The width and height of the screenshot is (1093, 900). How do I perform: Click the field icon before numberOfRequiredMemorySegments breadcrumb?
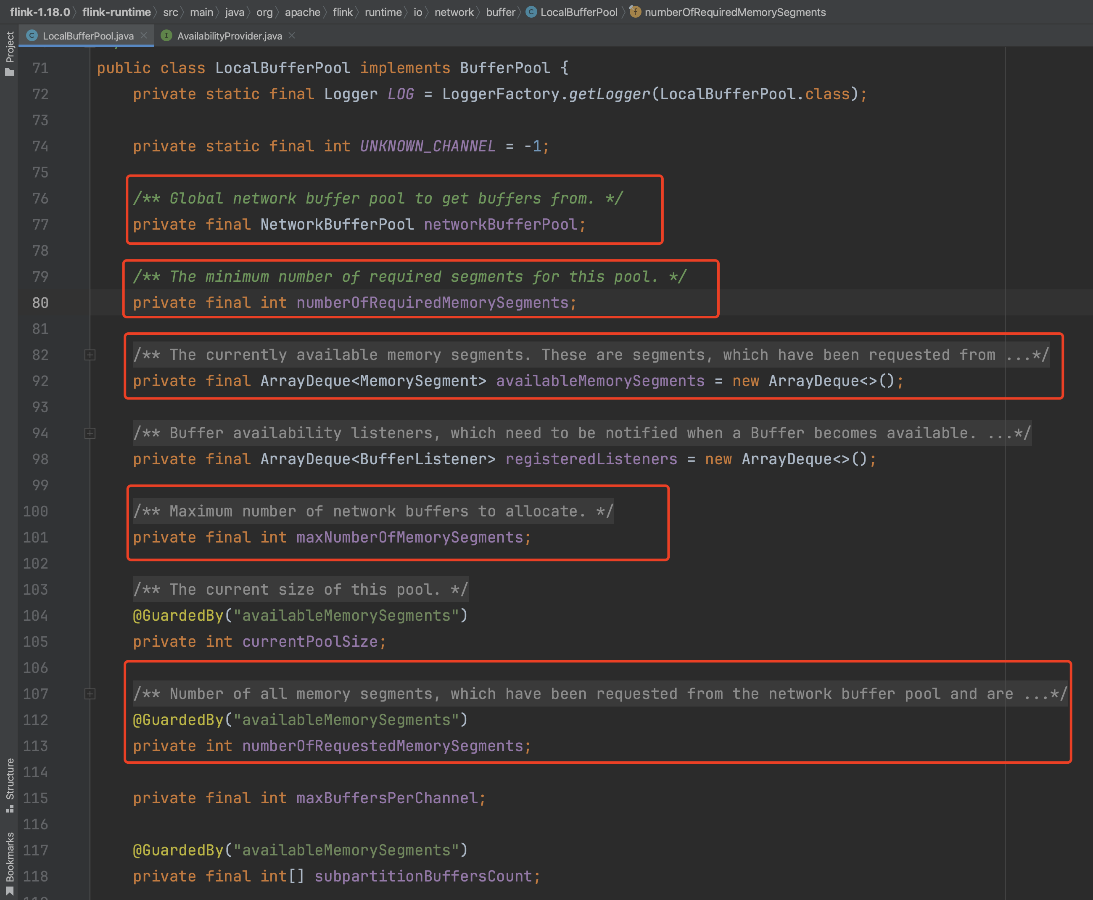pos(635,12)
